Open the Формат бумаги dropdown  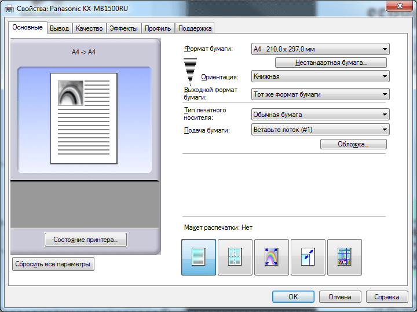pyautogui.click(x=320, y=49)
